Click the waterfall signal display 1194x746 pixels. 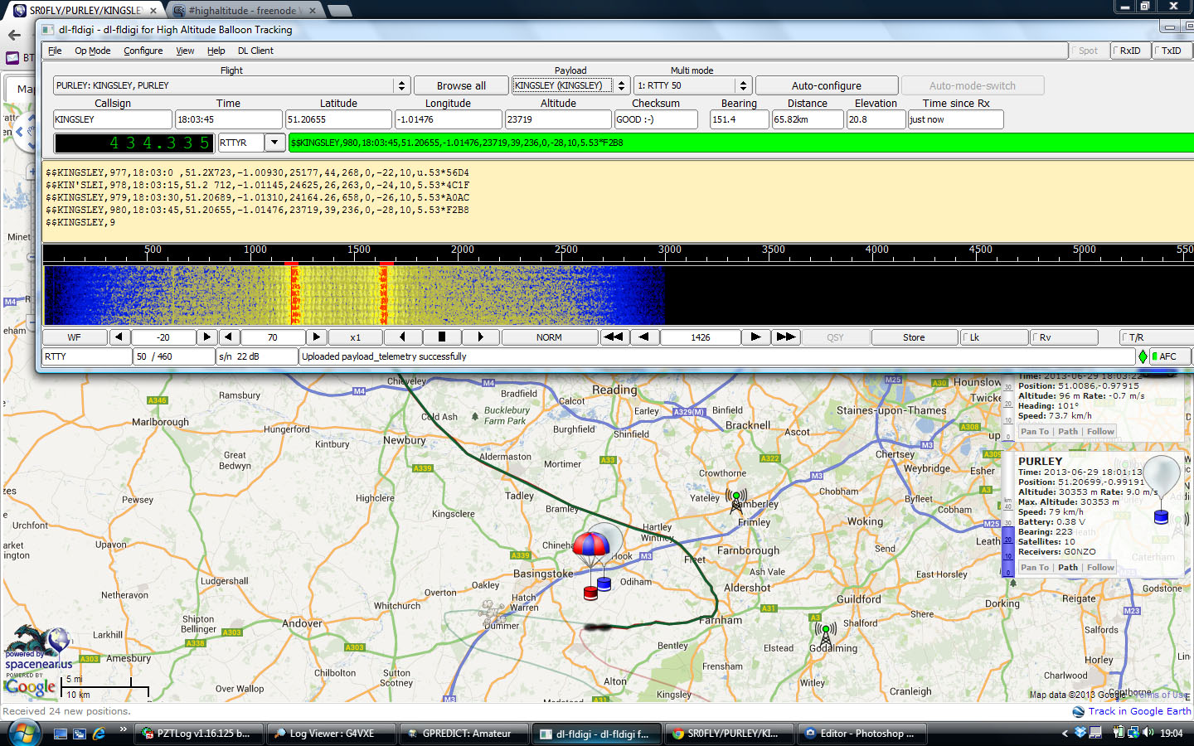618,294
